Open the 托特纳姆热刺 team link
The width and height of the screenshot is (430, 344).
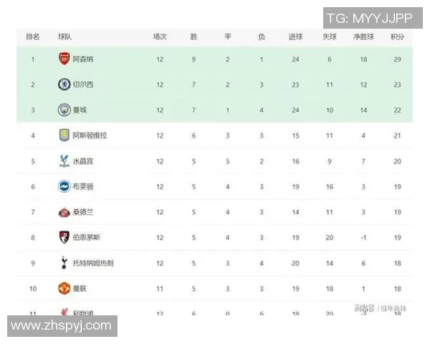point(93,263)
